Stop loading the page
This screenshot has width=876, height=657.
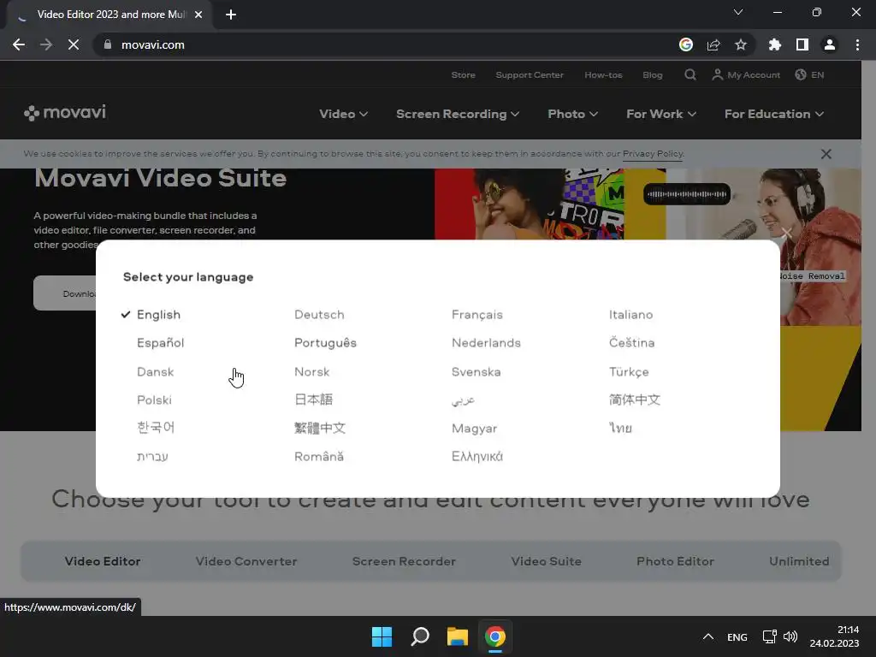point(74,44)
